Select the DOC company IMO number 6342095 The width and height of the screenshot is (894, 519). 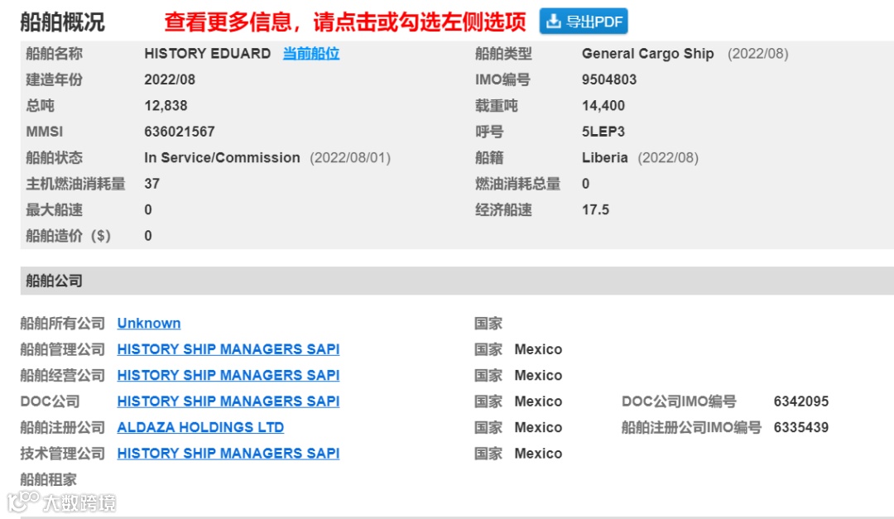pyautogui.click(x=801, y=401)
